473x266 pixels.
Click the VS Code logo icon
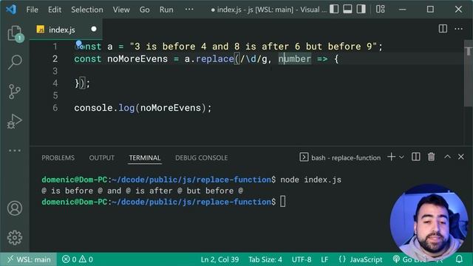[11, 10]
